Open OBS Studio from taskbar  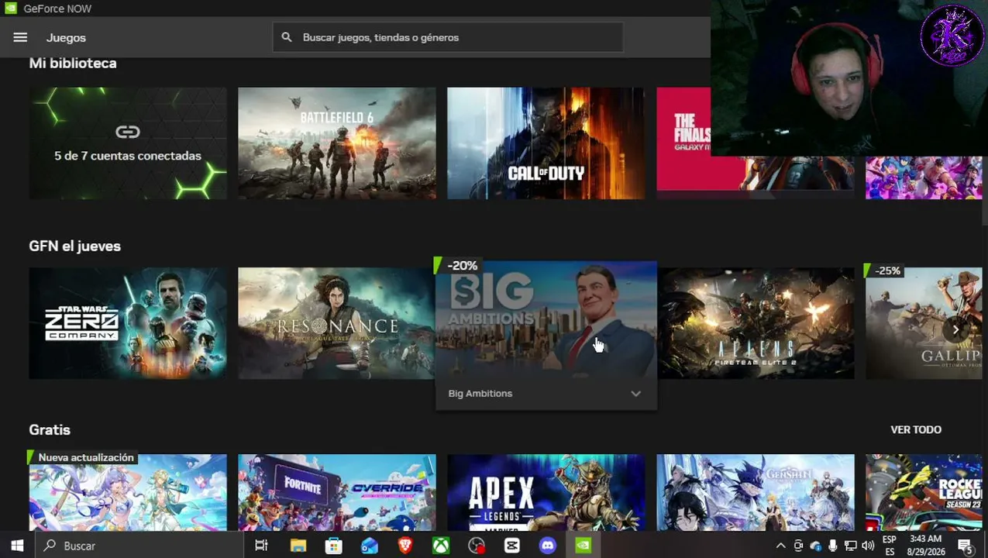point(477,546)
